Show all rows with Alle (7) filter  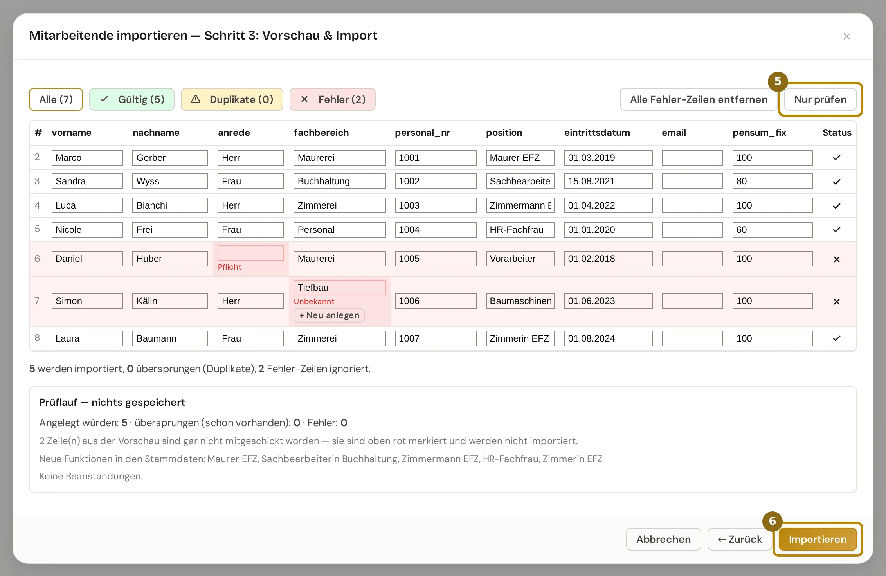point(56,99)
